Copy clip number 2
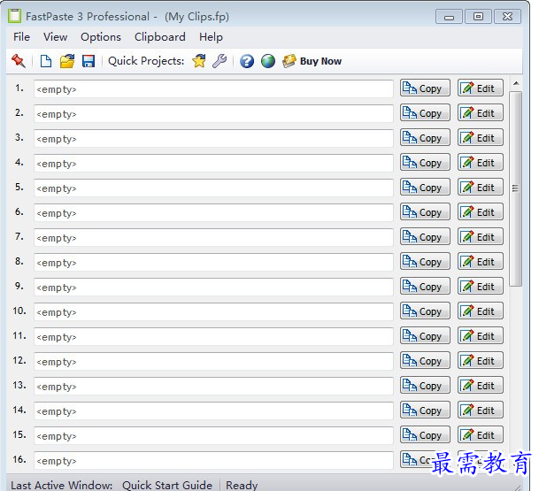Viewport: 539px width, 491px height. [x=425, y=112]
